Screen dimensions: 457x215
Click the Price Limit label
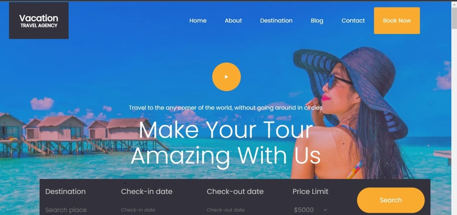[x=311, y=191]
